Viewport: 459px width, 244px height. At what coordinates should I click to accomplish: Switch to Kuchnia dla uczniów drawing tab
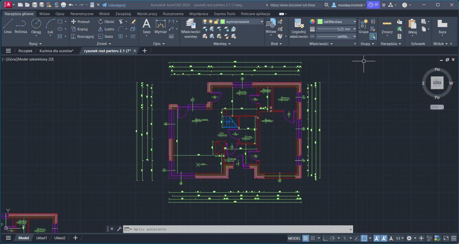[56, 51]
